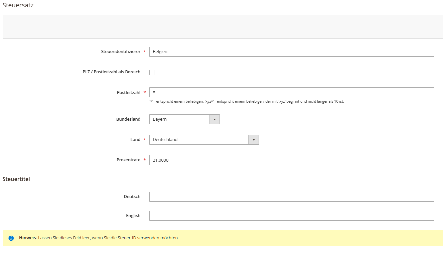Image resolution: width=443 pixels, height=263 pixels.
Task: Click the PLZ / Postleitzahl als Bereich label
Action: pyautogui.click(x=112, y=72)
